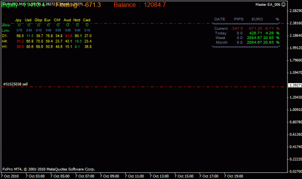Click green H4 Nzd value 18.5
The height and width of the screenshot is (179, 302).
point(78,41)
